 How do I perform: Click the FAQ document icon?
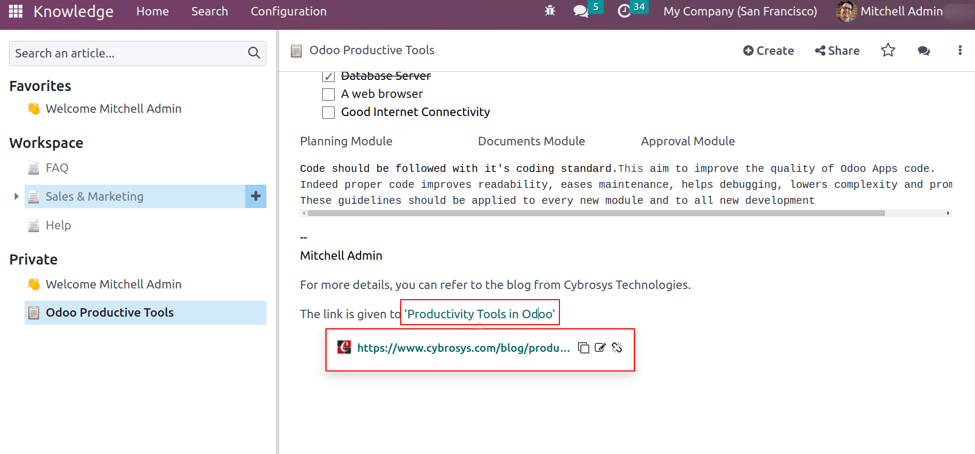click(34, 168)
